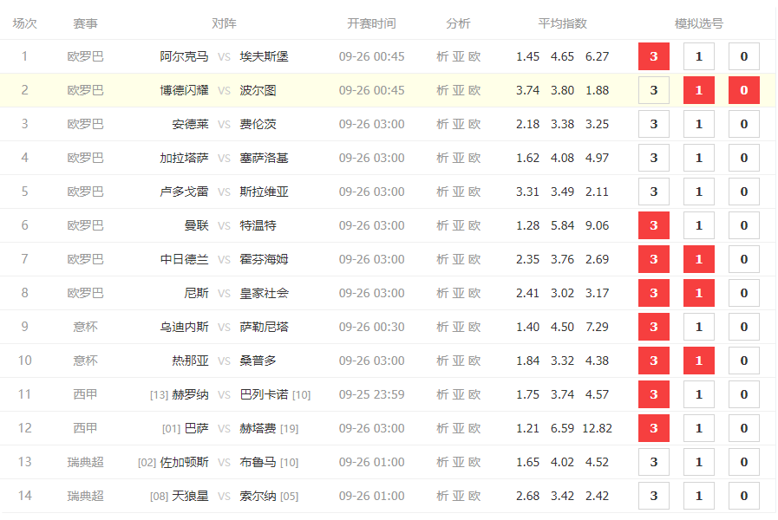Click the 西甲 league label for 赫罗纳 match
Image resolution: width=778 pixels, height=520 pixels.
click(x=85, y=394)
